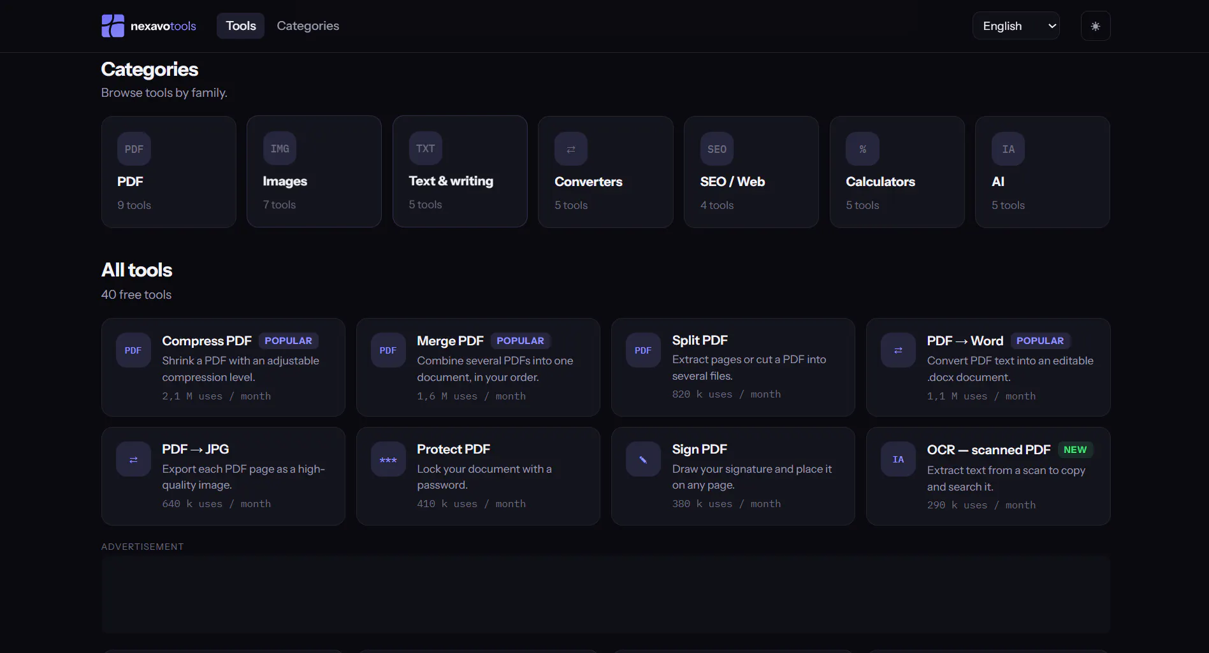Open the Converters category title
Screen dimensions: 1209x653
[x=588, y=182]
